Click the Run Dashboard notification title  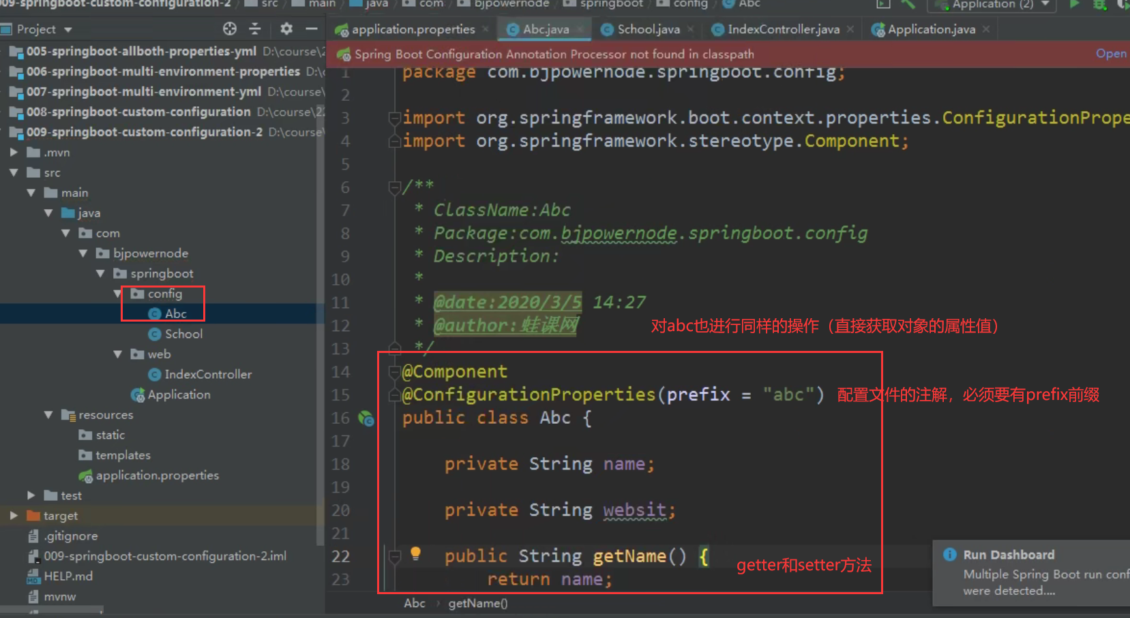1009,555
